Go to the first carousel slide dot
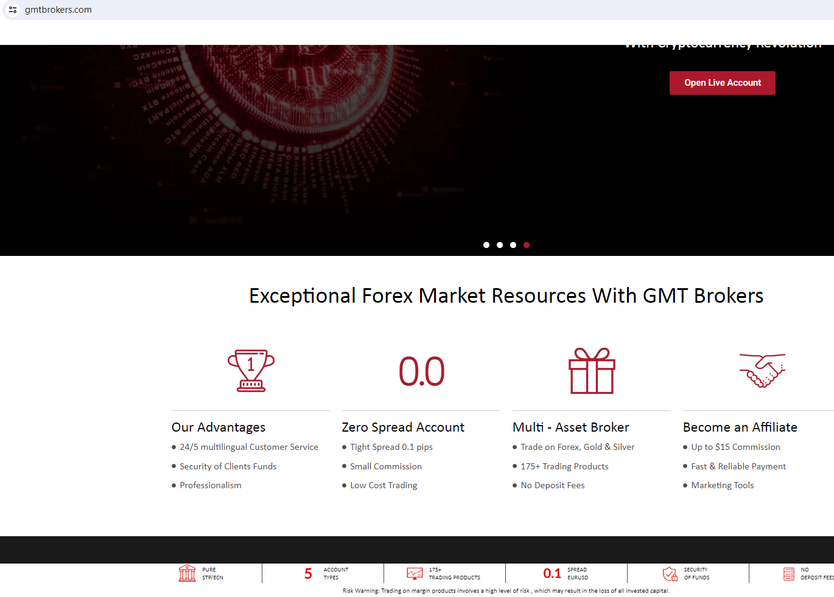The image size is (834, 597). coord(486,245)
